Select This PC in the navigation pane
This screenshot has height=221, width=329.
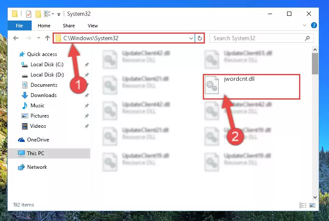[x=49, y=153]
